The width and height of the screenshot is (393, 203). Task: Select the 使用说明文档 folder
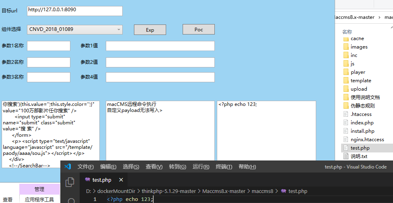[x=365, y=97]
